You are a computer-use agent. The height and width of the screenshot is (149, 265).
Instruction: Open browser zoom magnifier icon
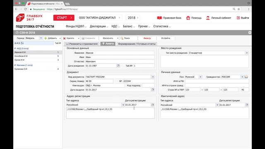pos(234,9)
